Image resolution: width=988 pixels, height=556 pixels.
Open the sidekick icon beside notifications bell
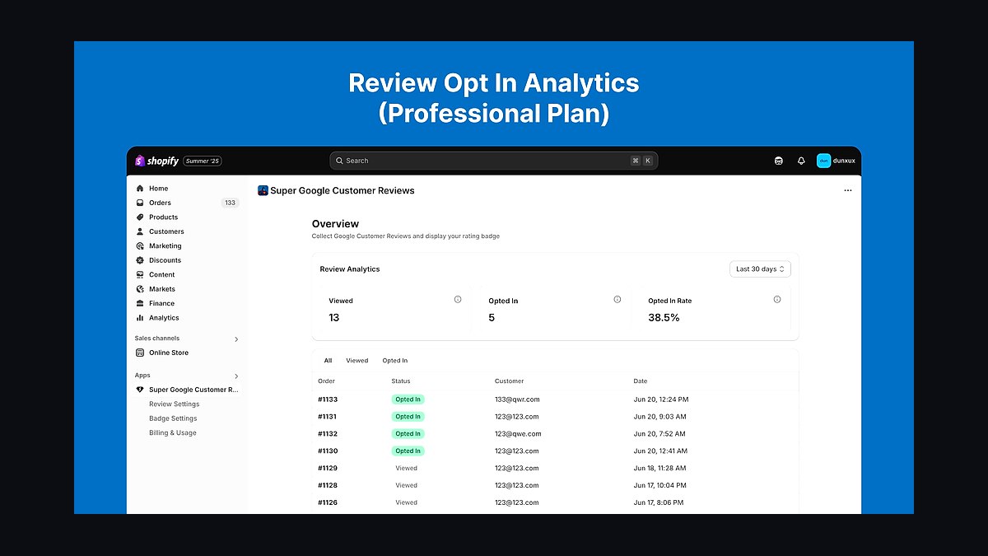coord(779,161)
